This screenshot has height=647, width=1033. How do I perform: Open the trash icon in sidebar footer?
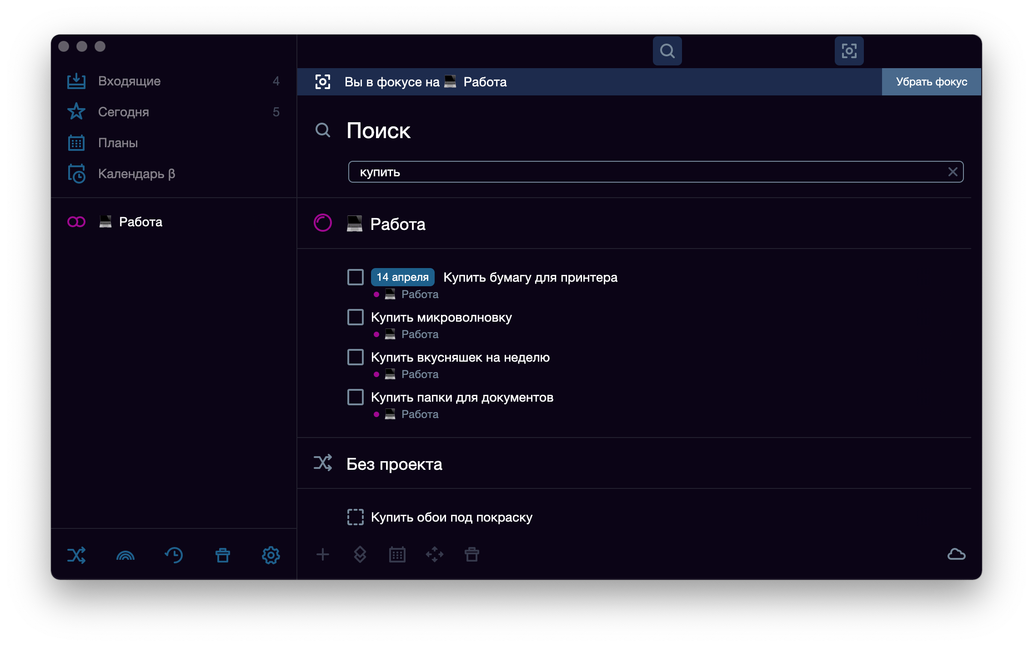click(223, 555)
